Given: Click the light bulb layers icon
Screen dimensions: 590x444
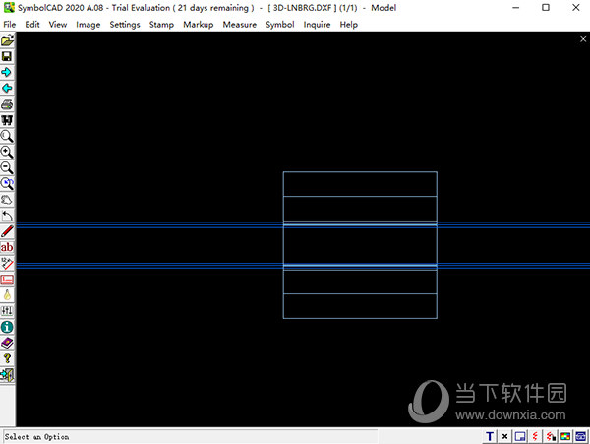Looking at the screenshot, I should click(x=7, y=295).
